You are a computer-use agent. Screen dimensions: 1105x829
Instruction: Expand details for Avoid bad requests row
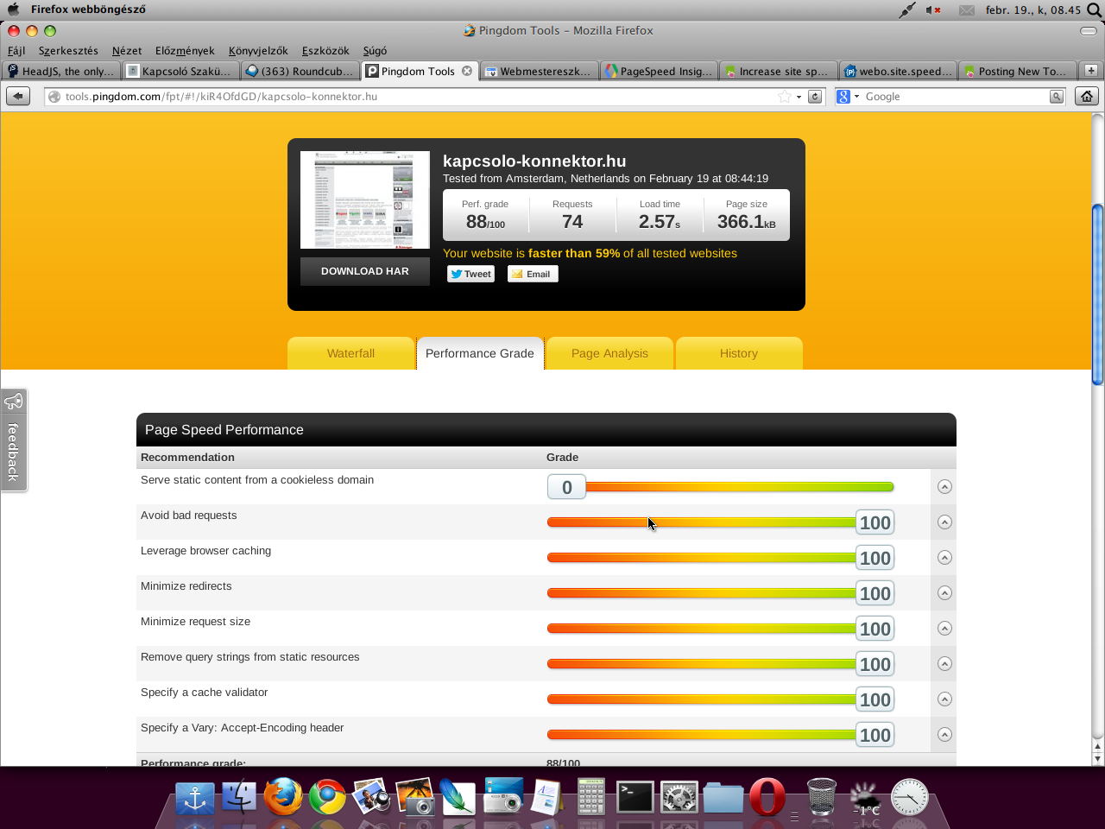point(944,522)
